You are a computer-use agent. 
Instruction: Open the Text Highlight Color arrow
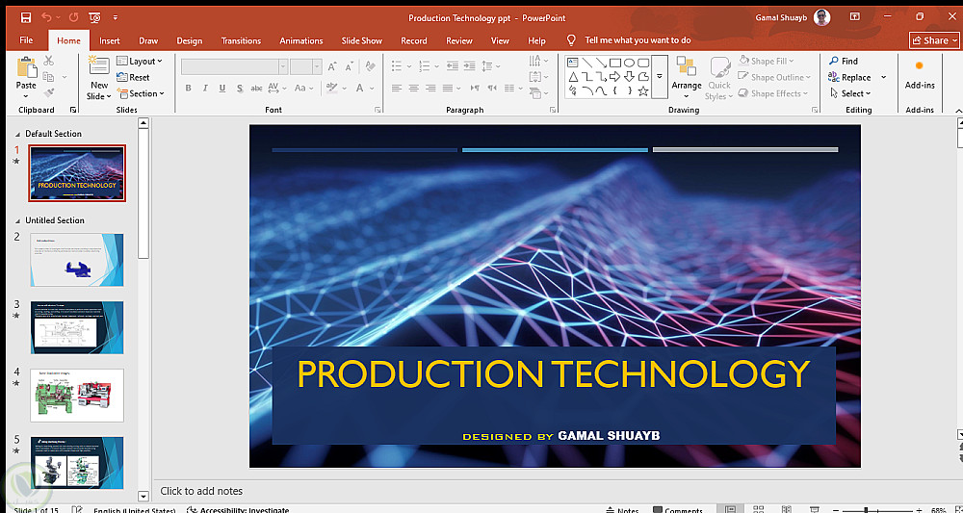point(346,89)
